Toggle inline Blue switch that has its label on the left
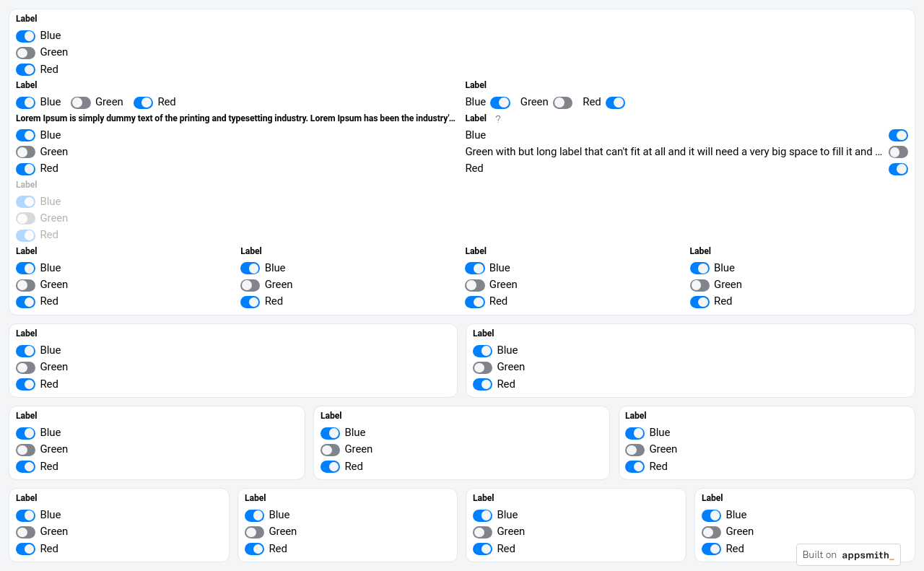924x571 pixels. coord(500,103)
